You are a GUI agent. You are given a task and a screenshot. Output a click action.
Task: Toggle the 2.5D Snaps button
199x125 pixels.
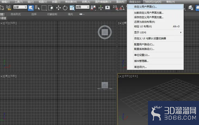coord(116,8)
